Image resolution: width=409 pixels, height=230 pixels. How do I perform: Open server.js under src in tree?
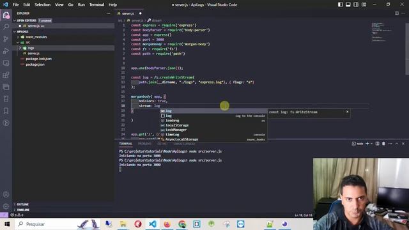[34, 53]
